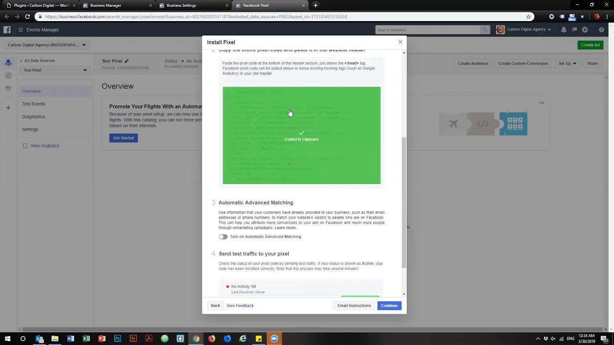This screenshot has height=345, width=614.
Task: Click the add data source plus icon
Action: click(x=8, y=108)
